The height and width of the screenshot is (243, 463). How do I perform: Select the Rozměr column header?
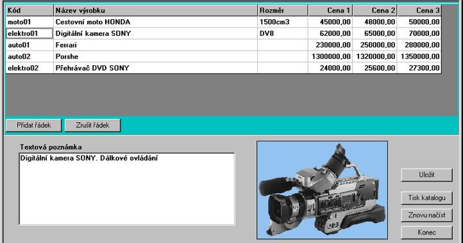click(x=283, y=11)
